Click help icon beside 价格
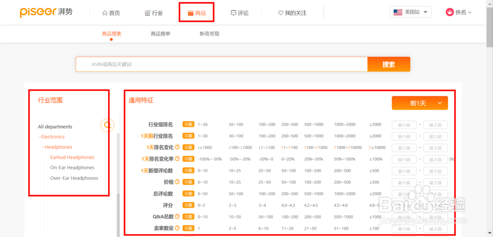This screenshot has width=493, height=237. tap(177, 182)
